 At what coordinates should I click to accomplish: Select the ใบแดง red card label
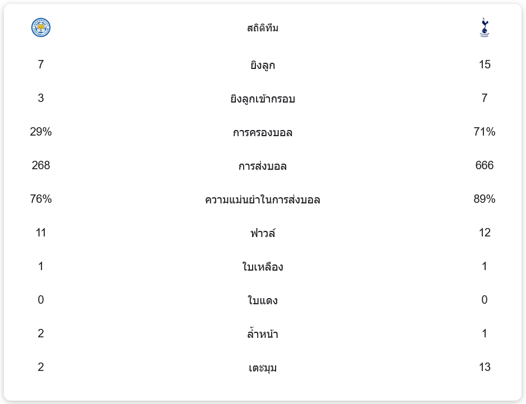click(263, 300)
